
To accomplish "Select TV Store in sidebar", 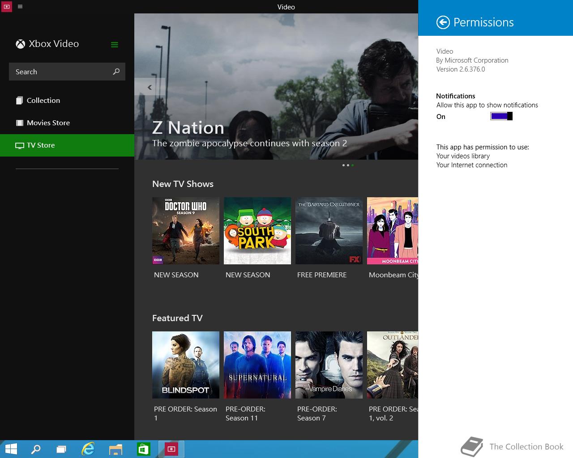I will tap(67, 145).
